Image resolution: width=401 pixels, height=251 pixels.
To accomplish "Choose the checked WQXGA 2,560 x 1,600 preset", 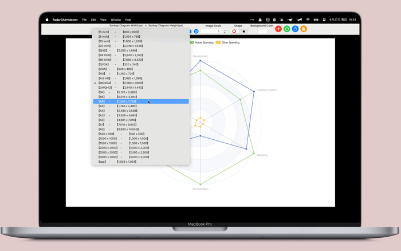I will pos(141,83).
